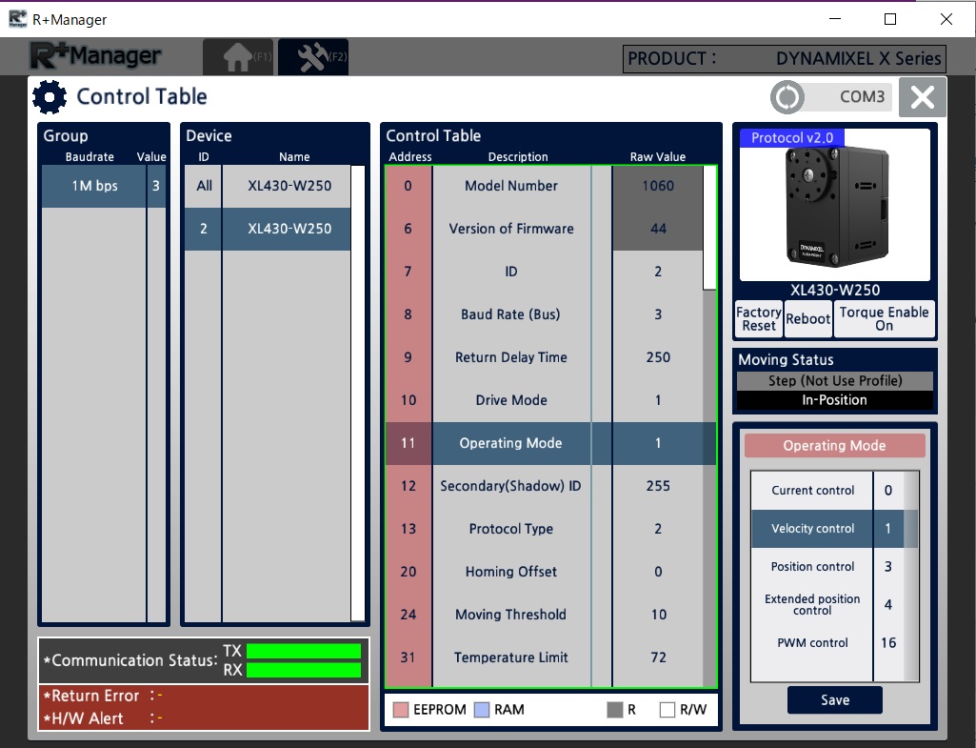Screen dimensions: 976x748
Task: Click the Operating Mode list scrollbar
Action: 911,576
